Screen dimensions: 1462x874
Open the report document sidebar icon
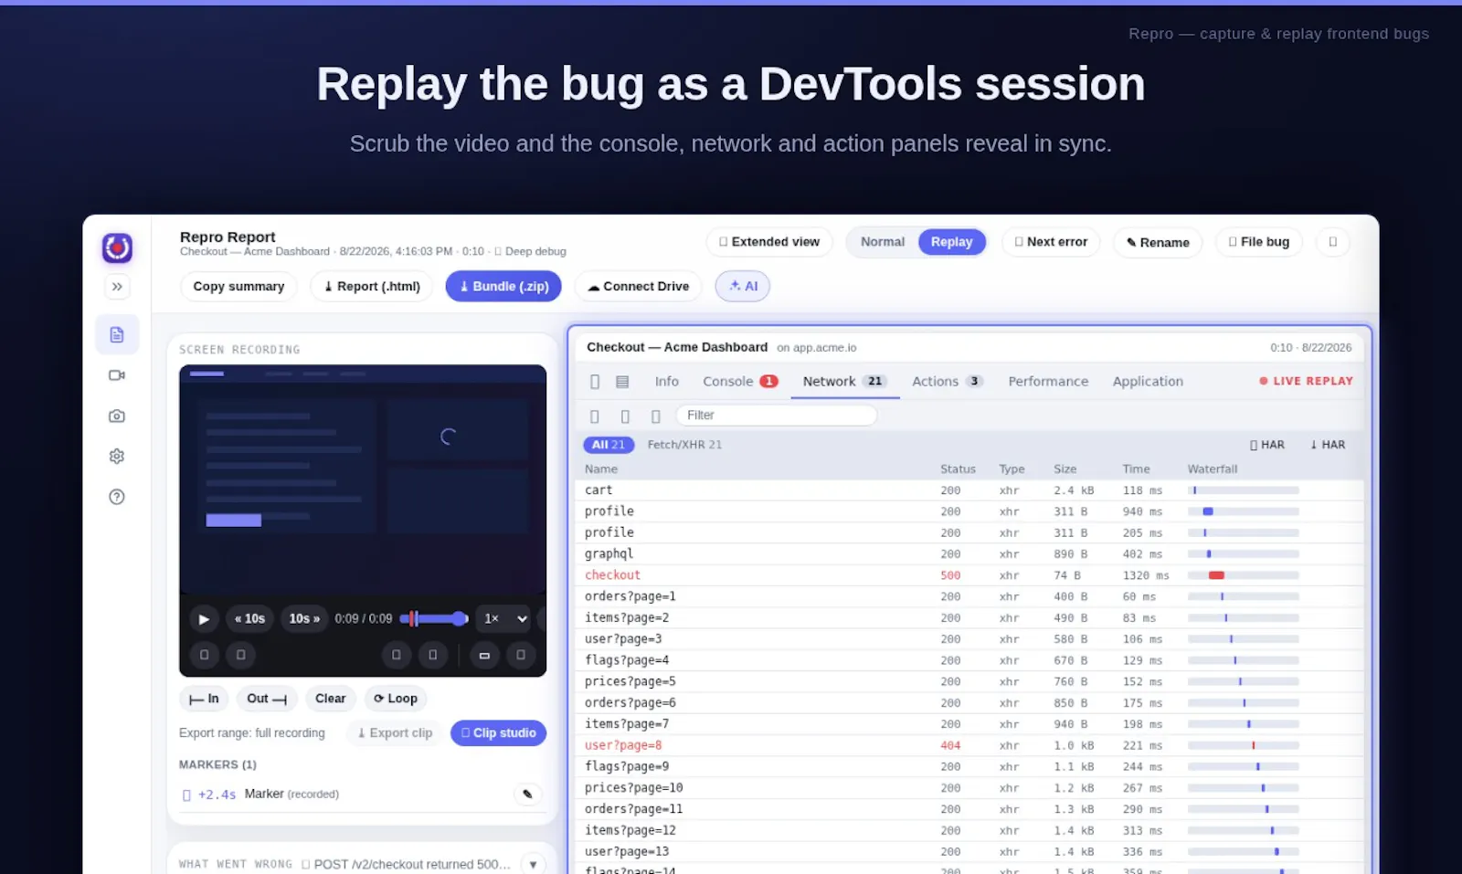click(x=117, y=335)
